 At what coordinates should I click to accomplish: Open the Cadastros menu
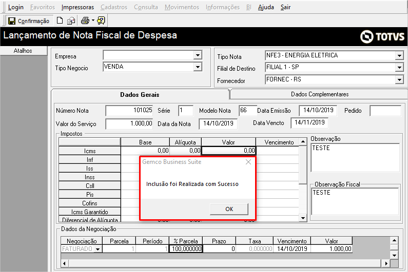click(x=114, y=7)
